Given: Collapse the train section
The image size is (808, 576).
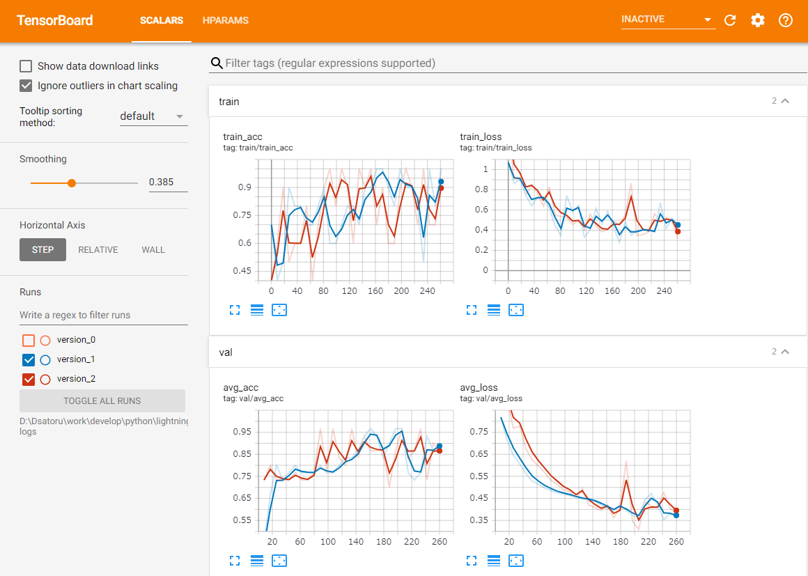Looking at the screenshot, I should coord(785,101).
